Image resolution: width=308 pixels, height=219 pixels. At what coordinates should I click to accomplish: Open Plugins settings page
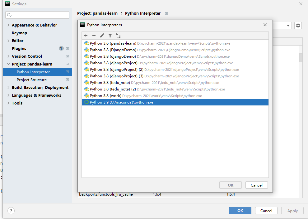click(19, 48)
